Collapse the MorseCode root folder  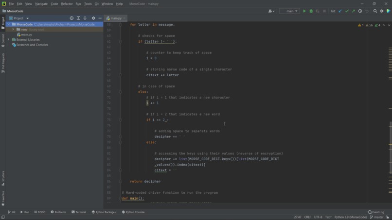point(9,24)
